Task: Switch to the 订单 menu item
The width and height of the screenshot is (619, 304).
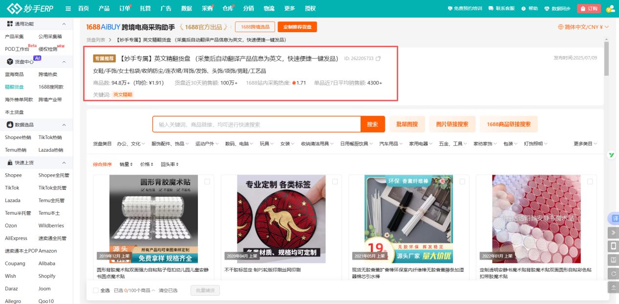Action: [126, 8]
